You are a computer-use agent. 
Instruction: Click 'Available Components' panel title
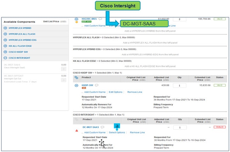click(x=19, y=22)
